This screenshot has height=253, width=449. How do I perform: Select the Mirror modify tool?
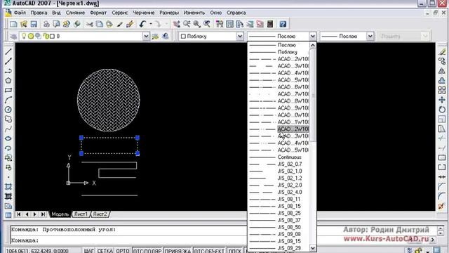442,71
